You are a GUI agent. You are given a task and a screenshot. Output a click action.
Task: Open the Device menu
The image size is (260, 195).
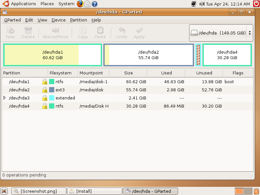pyautogui.click(x=58, y=20)
